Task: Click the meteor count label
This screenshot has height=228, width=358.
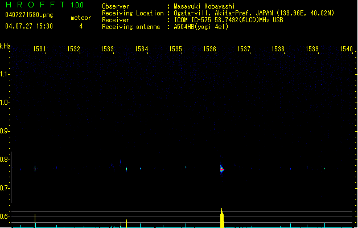Action: click(x=81, y=18)
